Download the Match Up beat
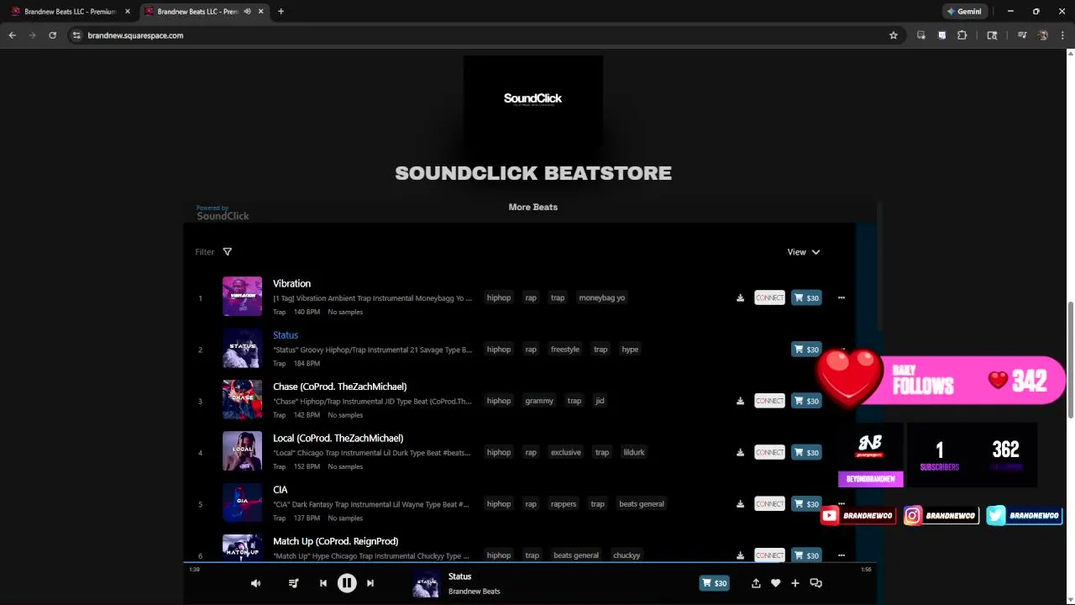The height and width of the screenshot is (605, 1075). [x=740, y=555]
